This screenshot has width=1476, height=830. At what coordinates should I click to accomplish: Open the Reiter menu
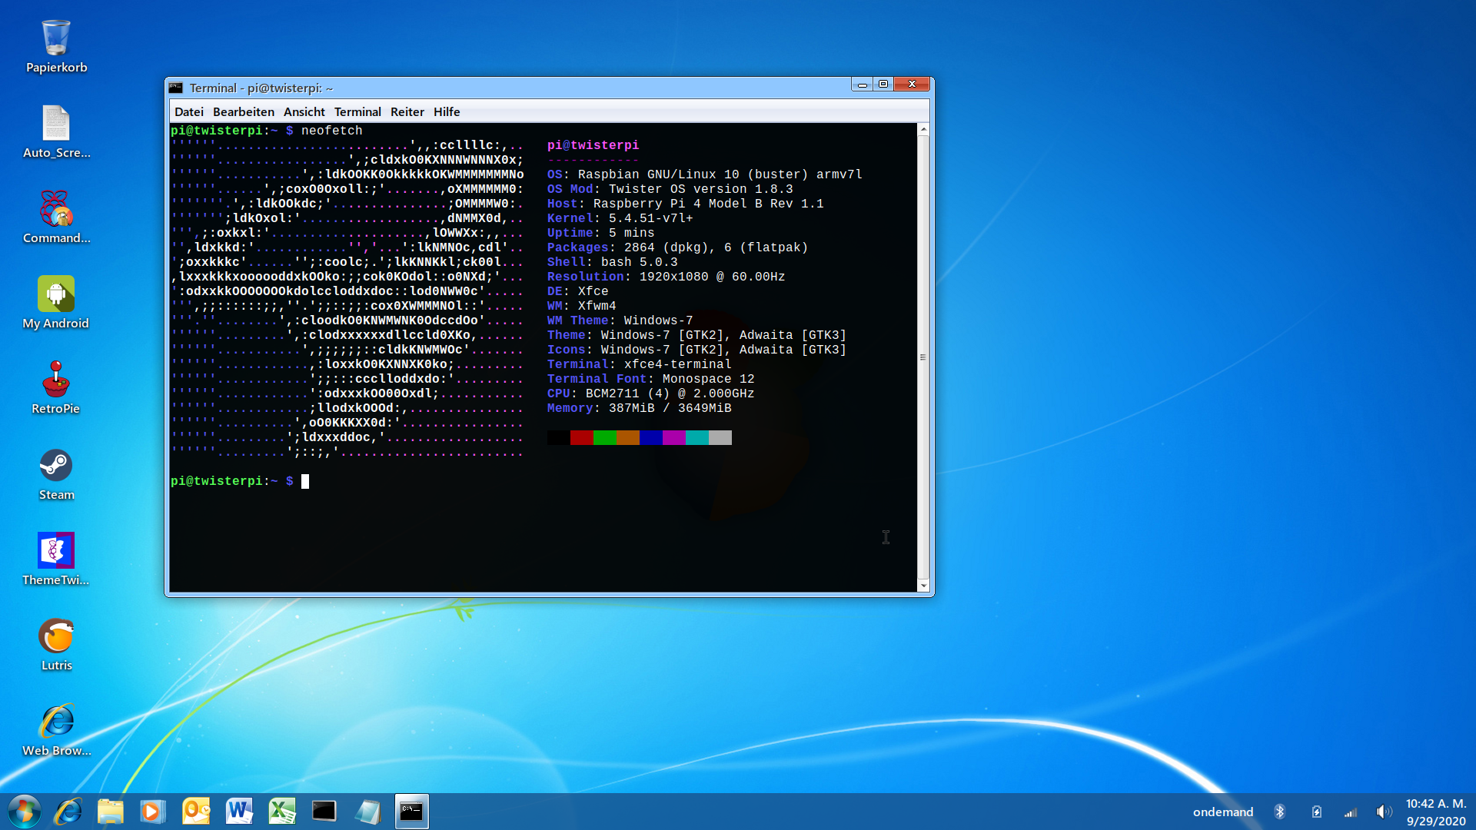pos(407,111)
